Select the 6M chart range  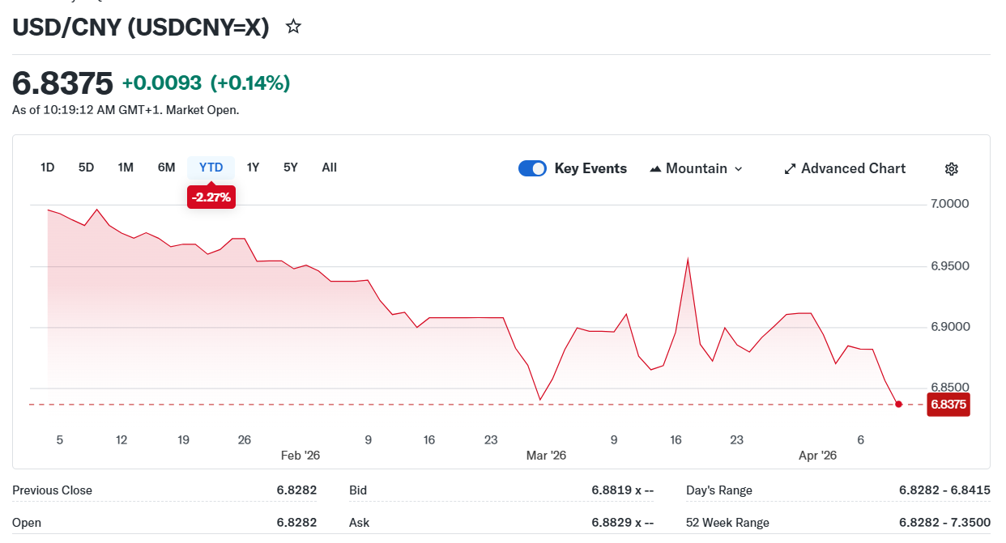tap(166, 168)
